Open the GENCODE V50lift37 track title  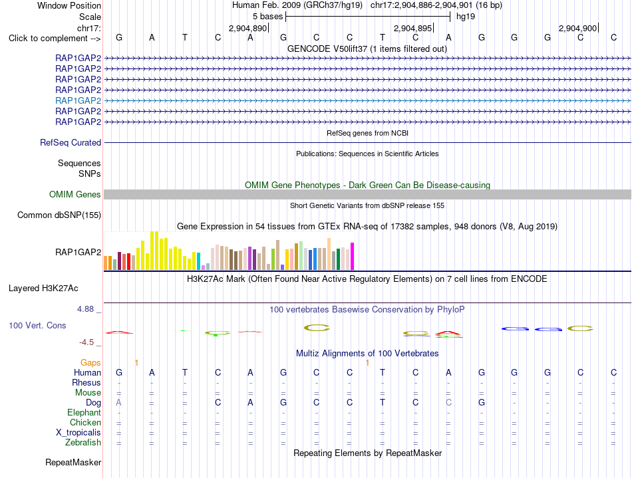(367, 49)
